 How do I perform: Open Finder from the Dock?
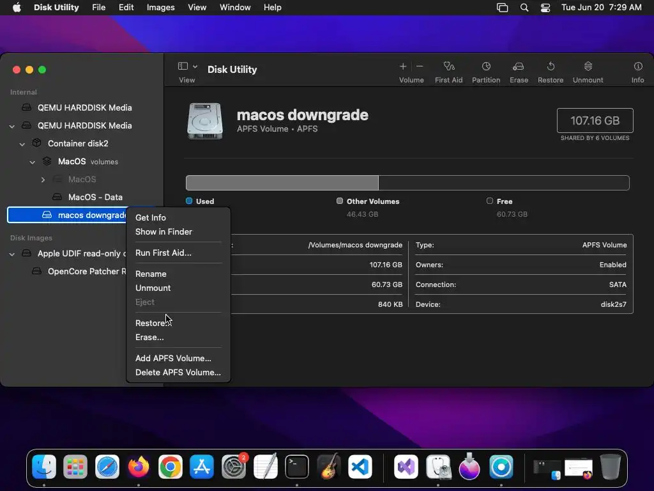pyautogui.click(x=44, y=466)
